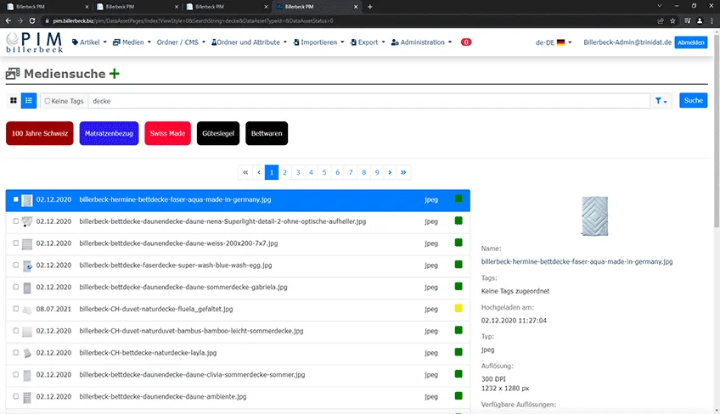Viewport: 720px width, 414px height.
Task: Open browser three-dot menu
Action: [x=712, y=20]
